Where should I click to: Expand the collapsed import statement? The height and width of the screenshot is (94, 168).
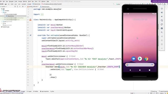(42, 14)
